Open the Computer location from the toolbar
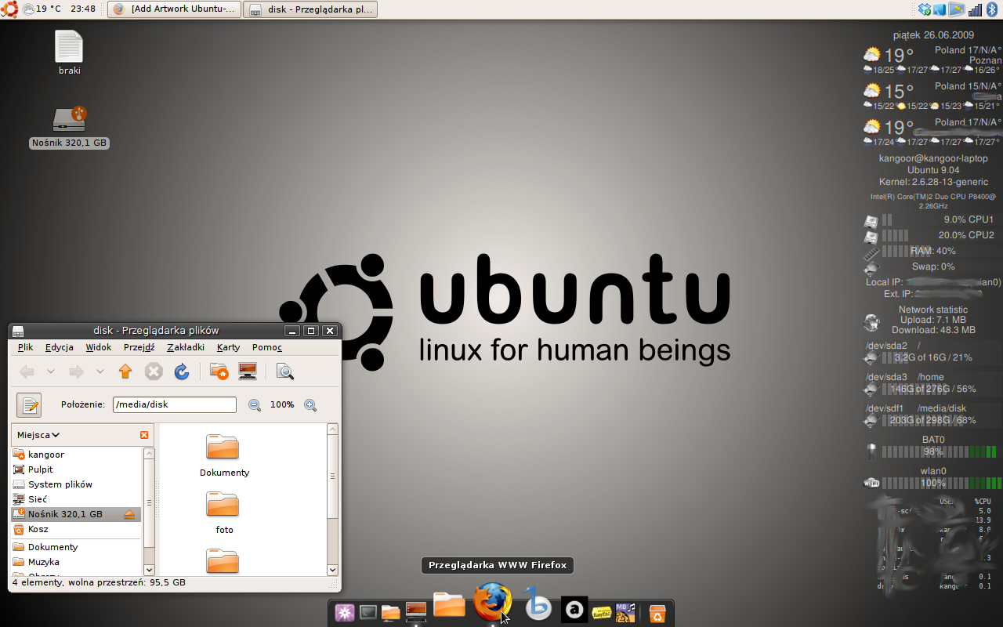1003x627 pixels. point(248,371)
